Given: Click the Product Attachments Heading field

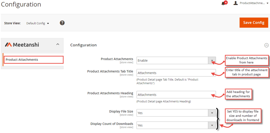Looking at the screenshot, I should [176, 95].
